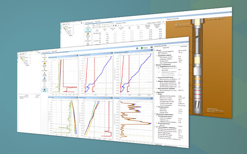The image size is (247, 154).
Task: Select the first sidebar icon in back window
Action: coord(88,26)
